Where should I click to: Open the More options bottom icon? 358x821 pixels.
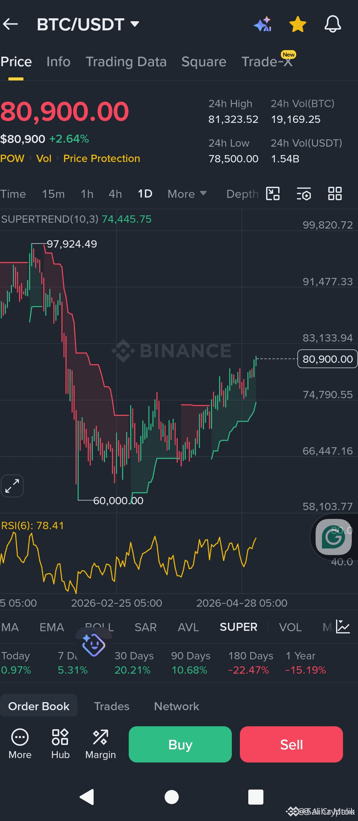click(x=20, y=744)
